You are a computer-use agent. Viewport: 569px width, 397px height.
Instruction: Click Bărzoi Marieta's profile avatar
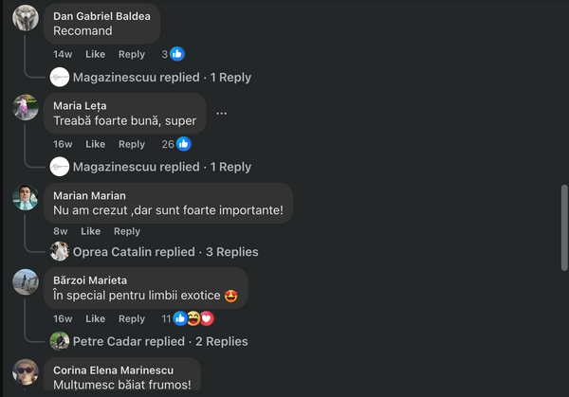[27, 281]
